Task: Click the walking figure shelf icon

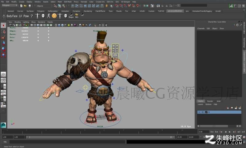Action: [x=49, y=16]
